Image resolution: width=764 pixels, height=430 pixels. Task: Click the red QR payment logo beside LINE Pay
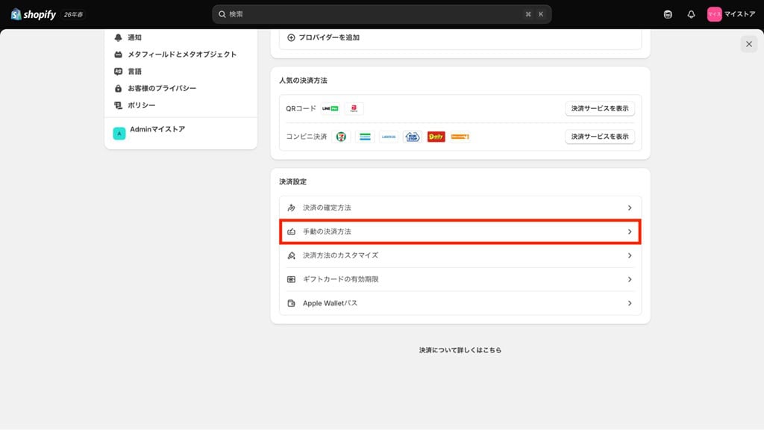(354, 108)
